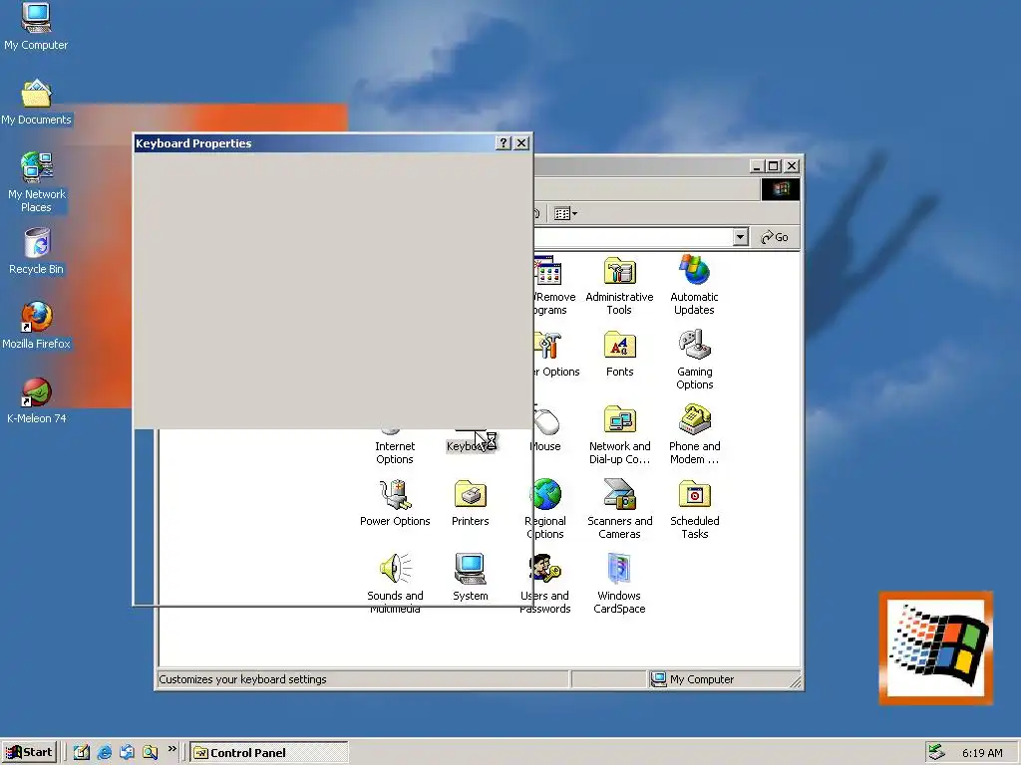
Task: Open Network and Dial-up Connections
Action: (x=619, y=435)
